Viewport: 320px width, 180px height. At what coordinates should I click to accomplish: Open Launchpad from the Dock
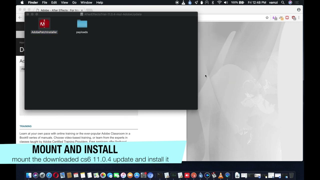click(x=42, y=175)
